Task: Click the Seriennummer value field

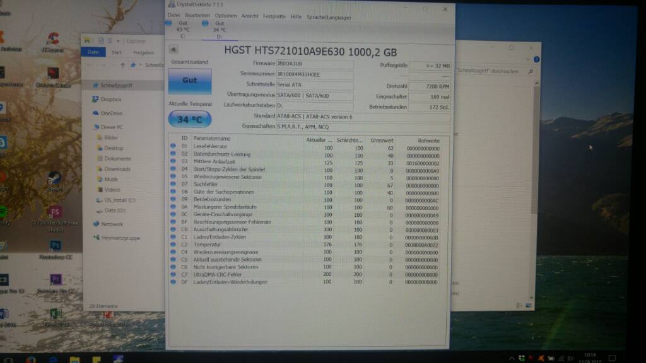Action: click(315, 74)
